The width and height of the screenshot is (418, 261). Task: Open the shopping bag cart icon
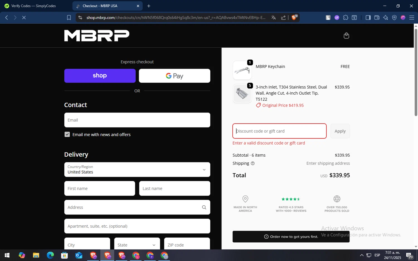click(x=346, y=36)
